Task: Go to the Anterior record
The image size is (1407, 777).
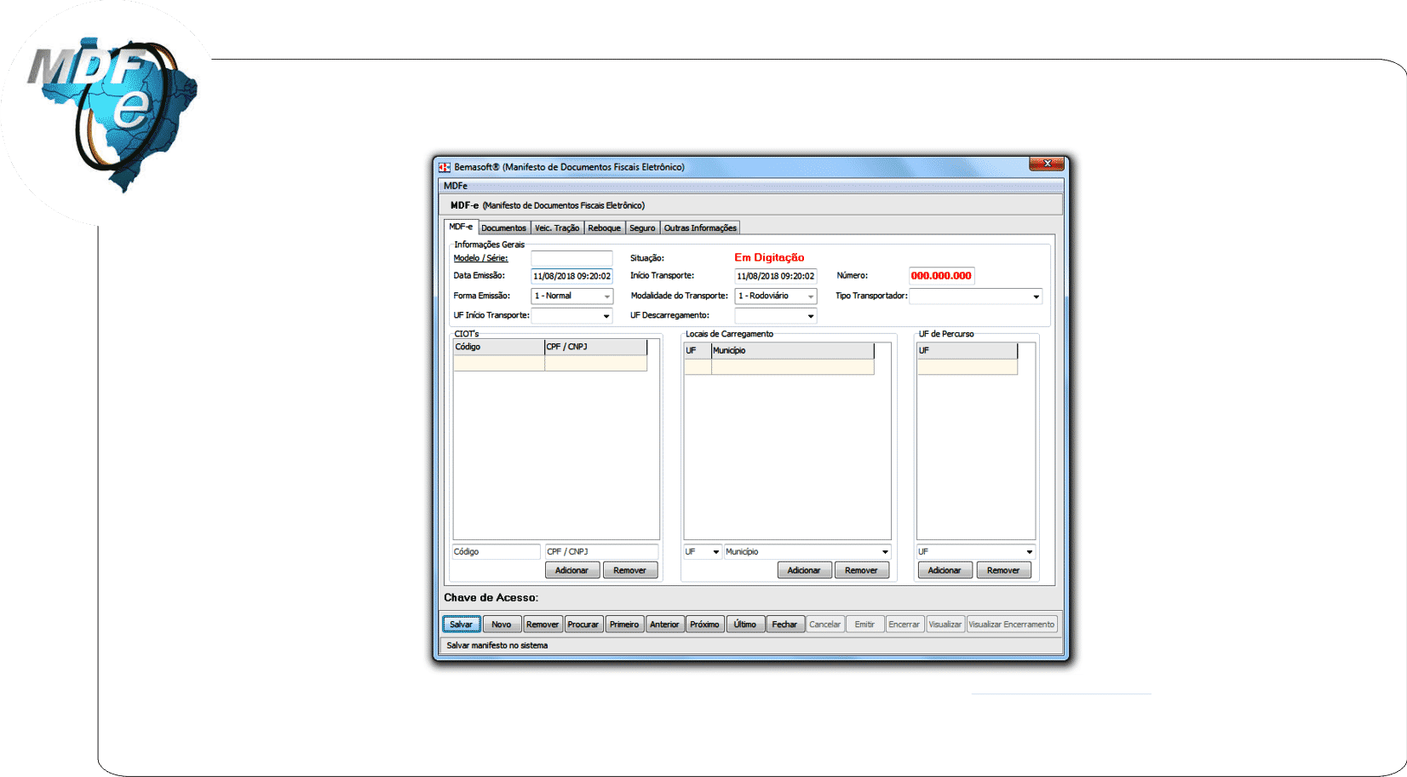Action: [x=664, y=624]
